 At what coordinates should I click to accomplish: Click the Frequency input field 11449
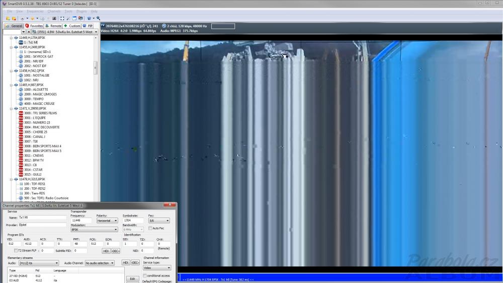pos(81,221)
